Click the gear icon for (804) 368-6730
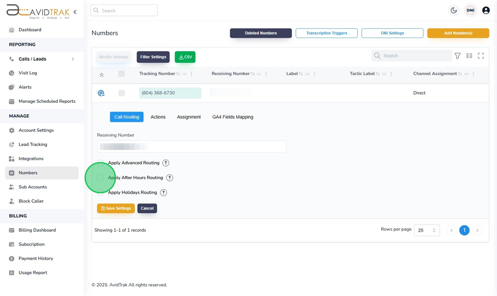 click(x=101, y=93)
